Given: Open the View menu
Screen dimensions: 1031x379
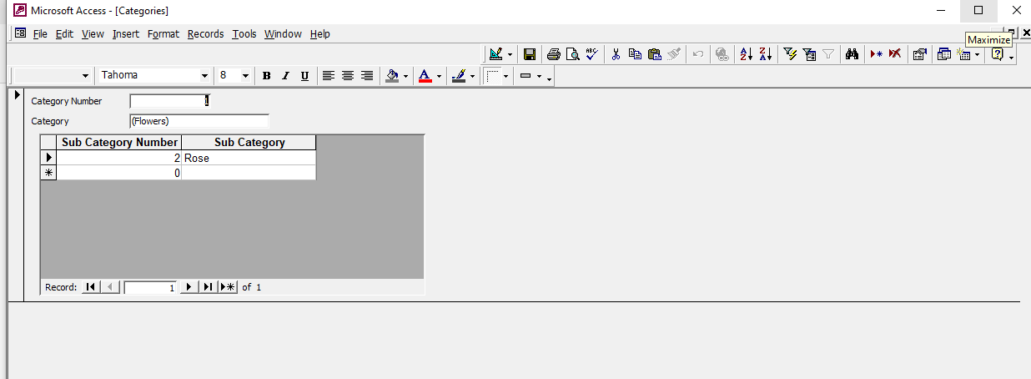Looking at the screenshot, I should [93, 34].
